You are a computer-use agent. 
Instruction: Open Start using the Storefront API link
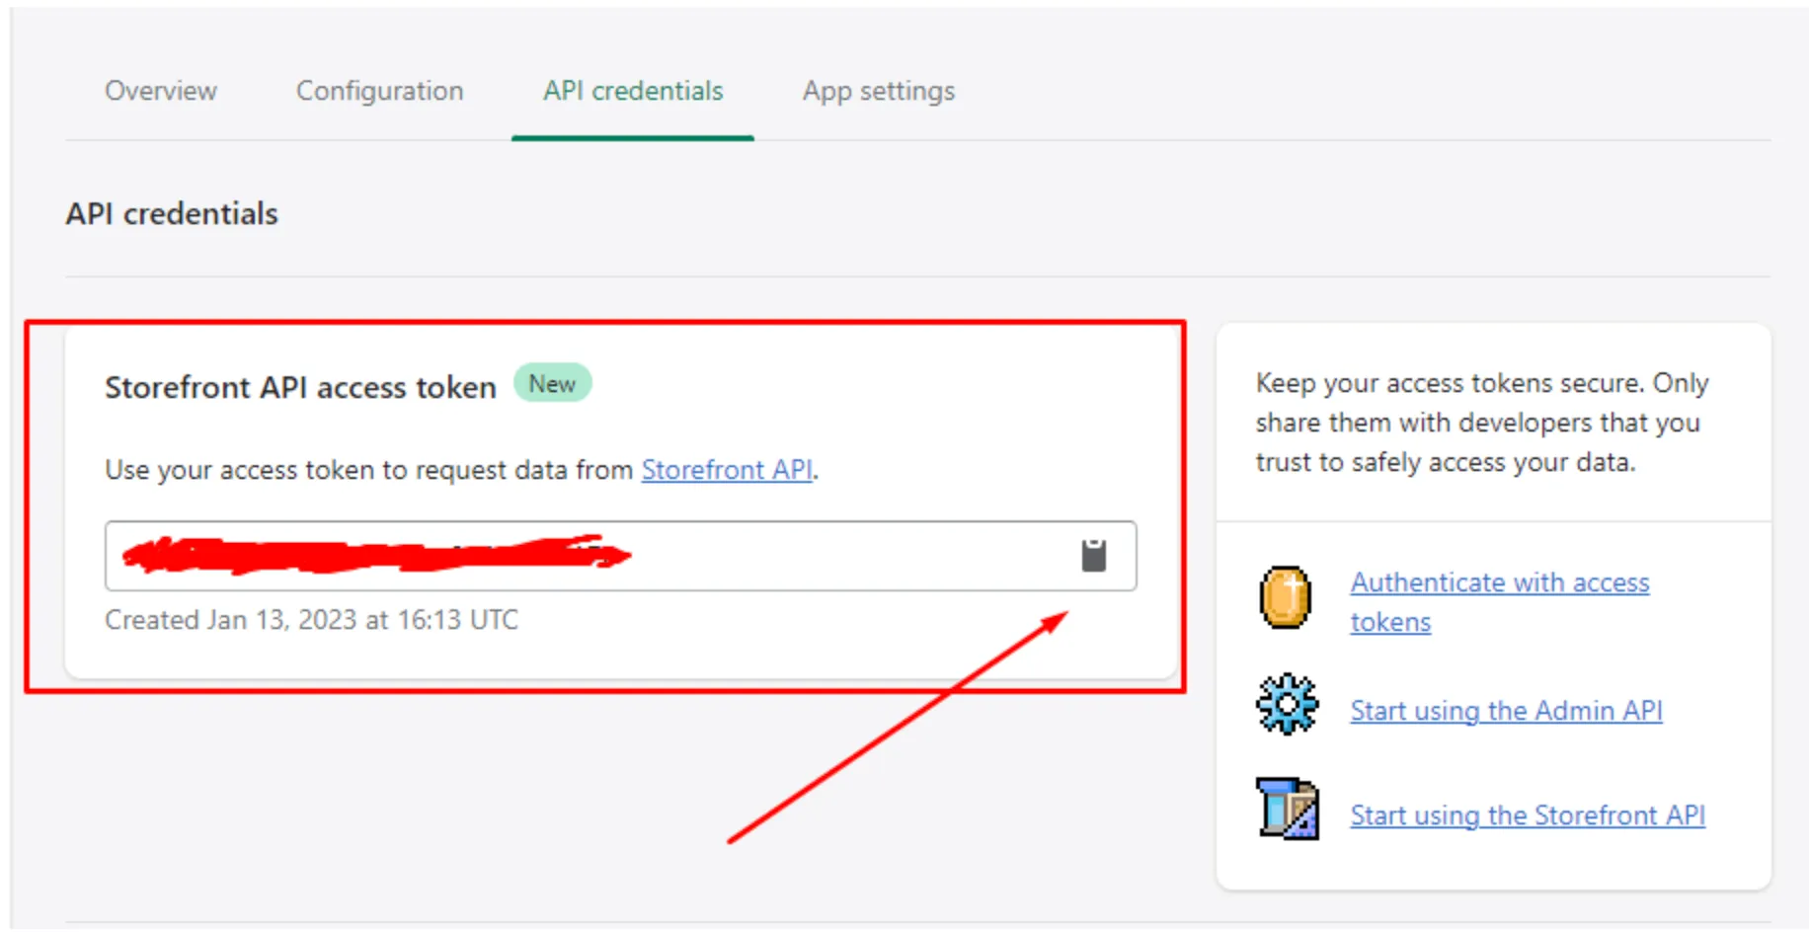tap(1527, 815)
